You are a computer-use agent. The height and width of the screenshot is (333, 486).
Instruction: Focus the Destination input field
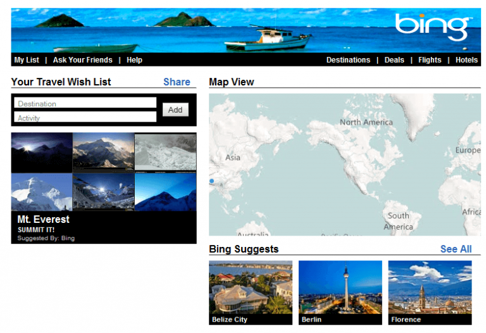[85, 103]
